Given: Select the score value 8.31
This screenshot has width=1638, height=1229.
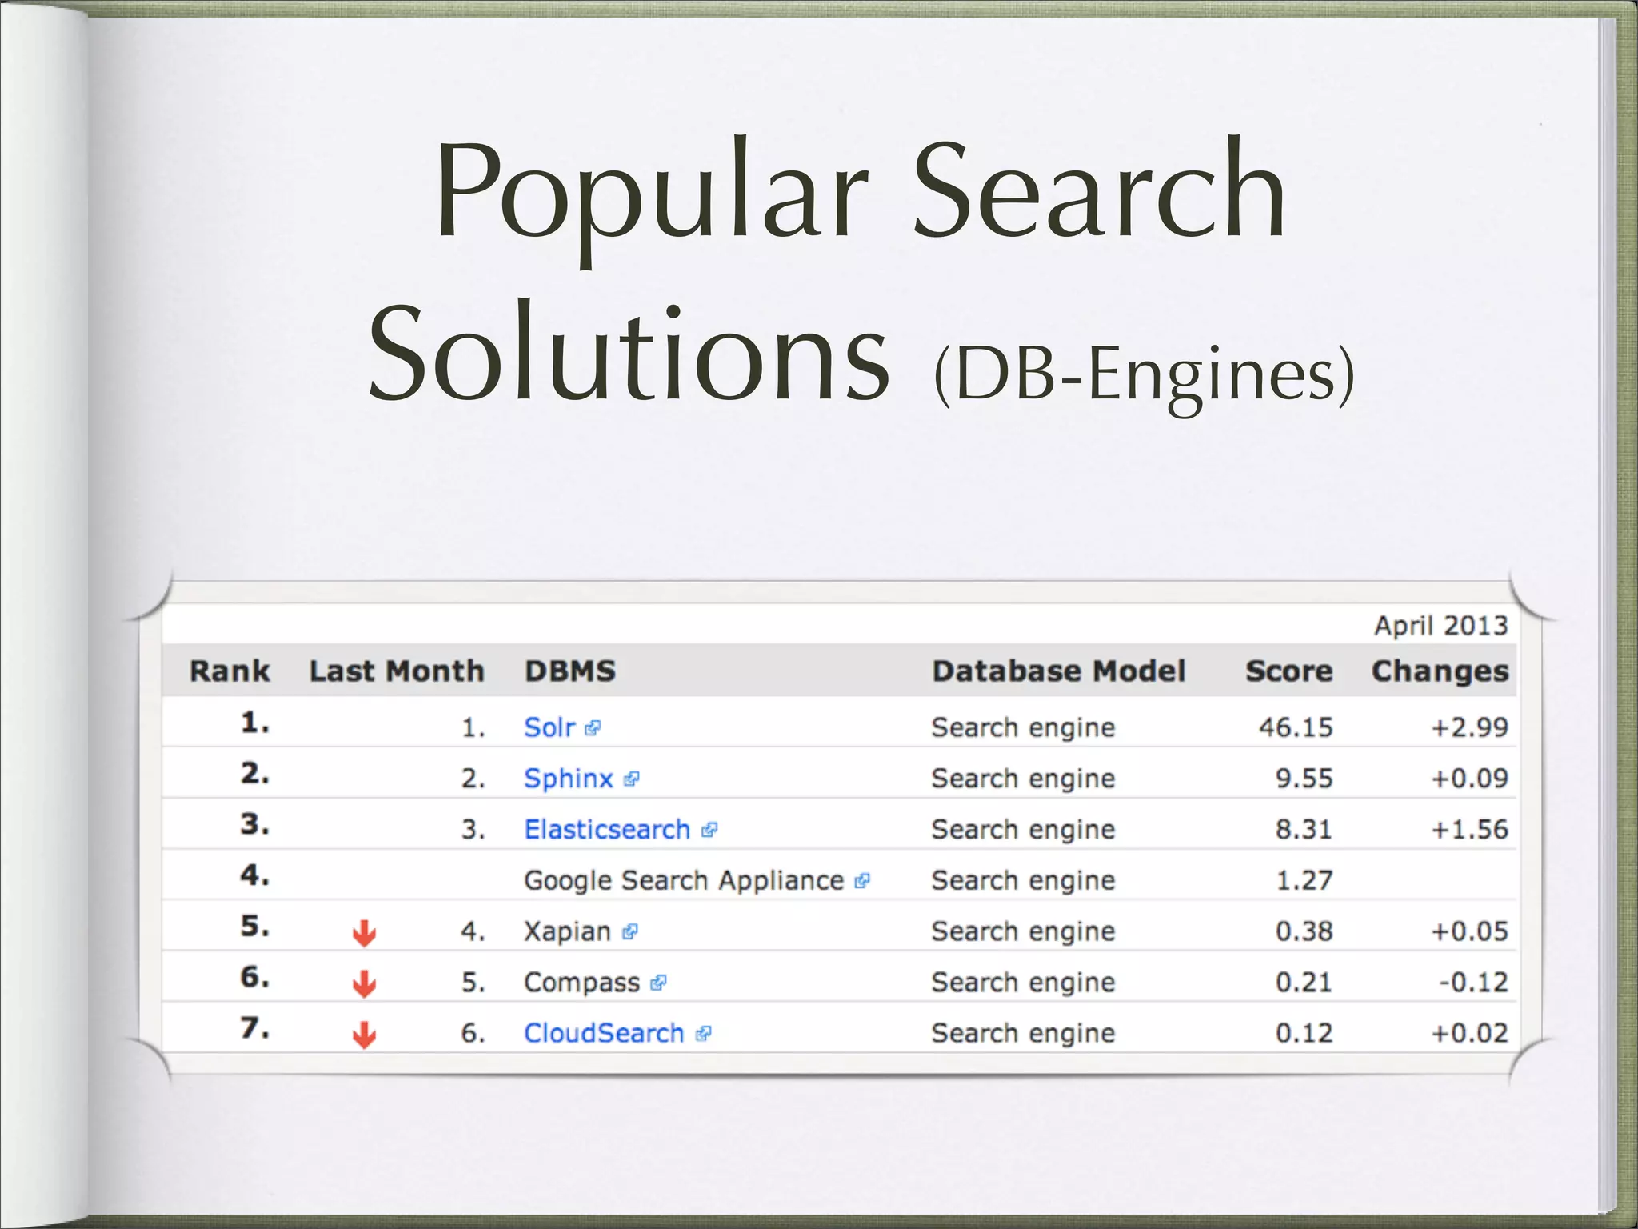Looking at the screenshot, I should 1304,830.
